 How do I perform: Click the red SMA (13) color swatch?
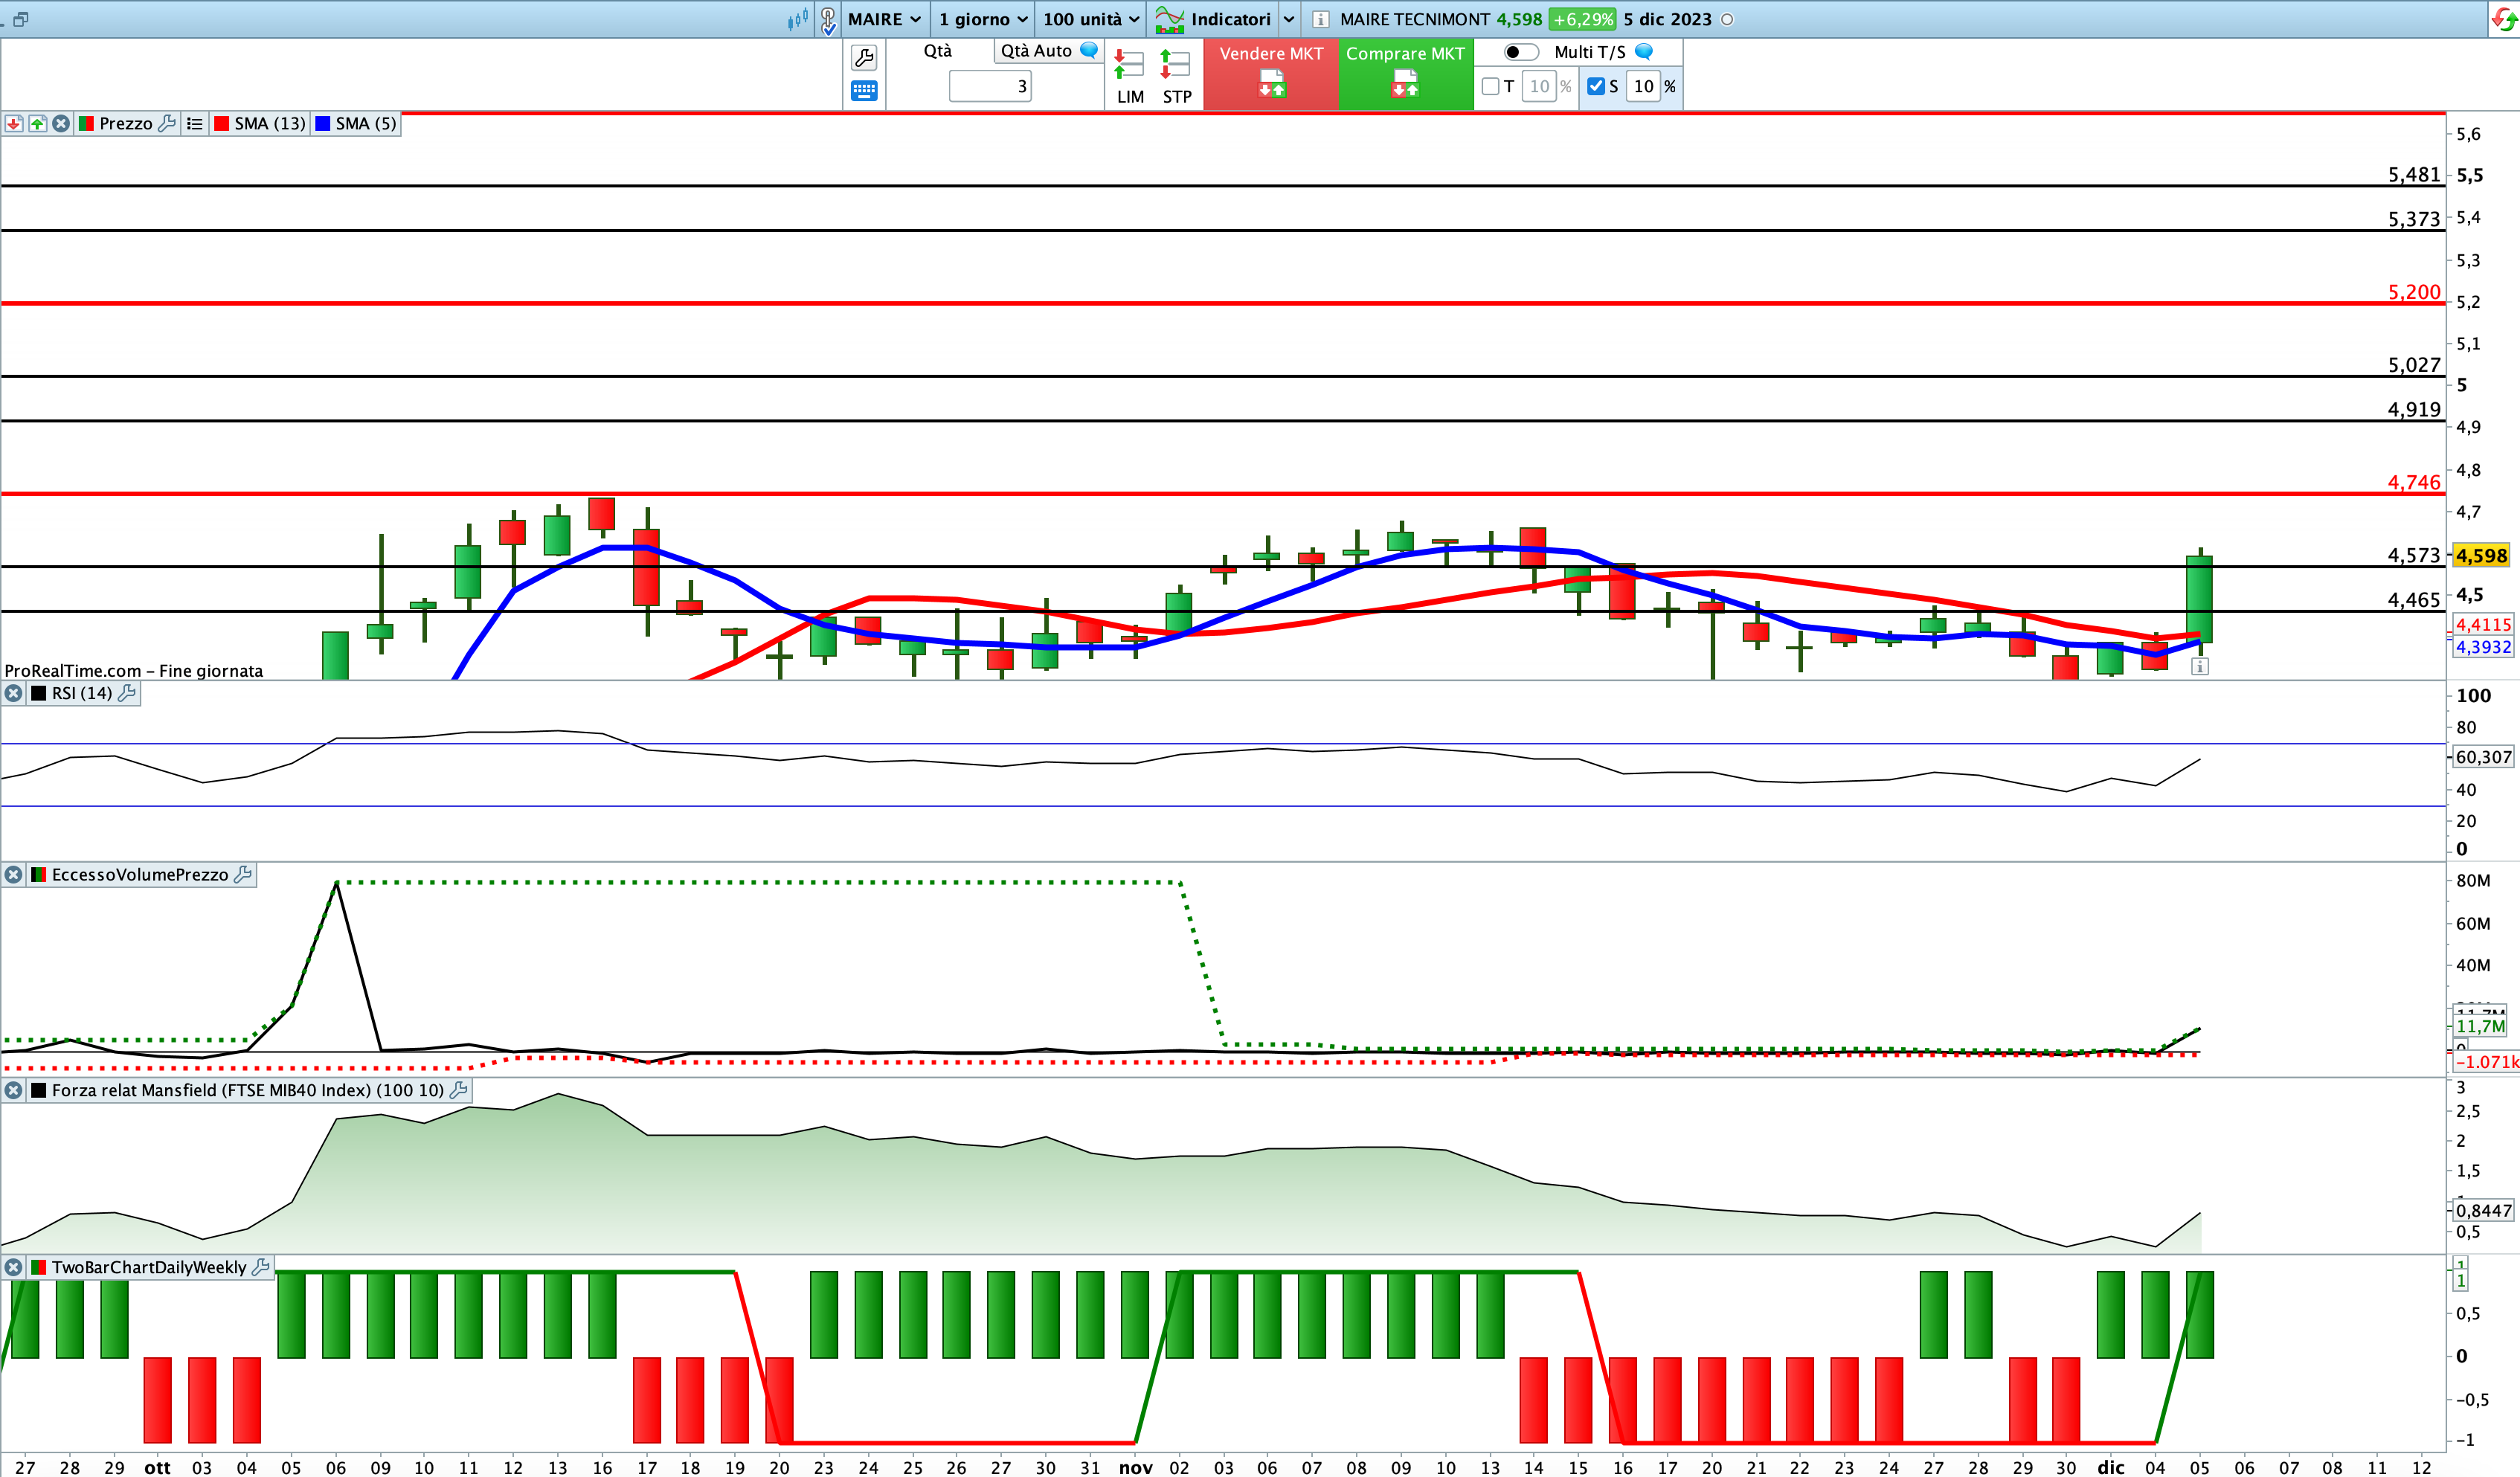pyautogui.click(x=222, y=123)
